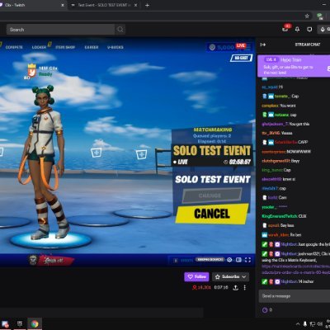Click KingEmeraldTwitch username in chat
The height and width of the screenshot is (330, 330).
[280, 216]
